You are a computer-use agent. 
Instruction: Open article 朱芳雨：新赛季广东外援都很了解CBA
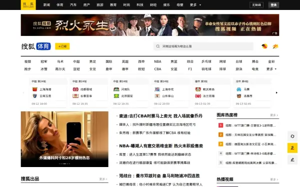click(154, 133)
